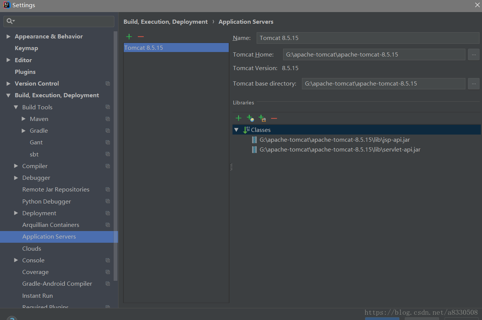Click the project-level icon beside Version Control
The image size is (482, 320).
coord(108,84)
